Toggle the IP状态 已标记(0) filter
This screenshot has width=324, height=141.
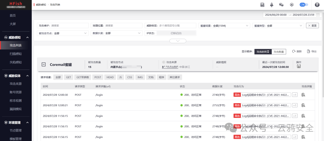click(x=176, y=33)
